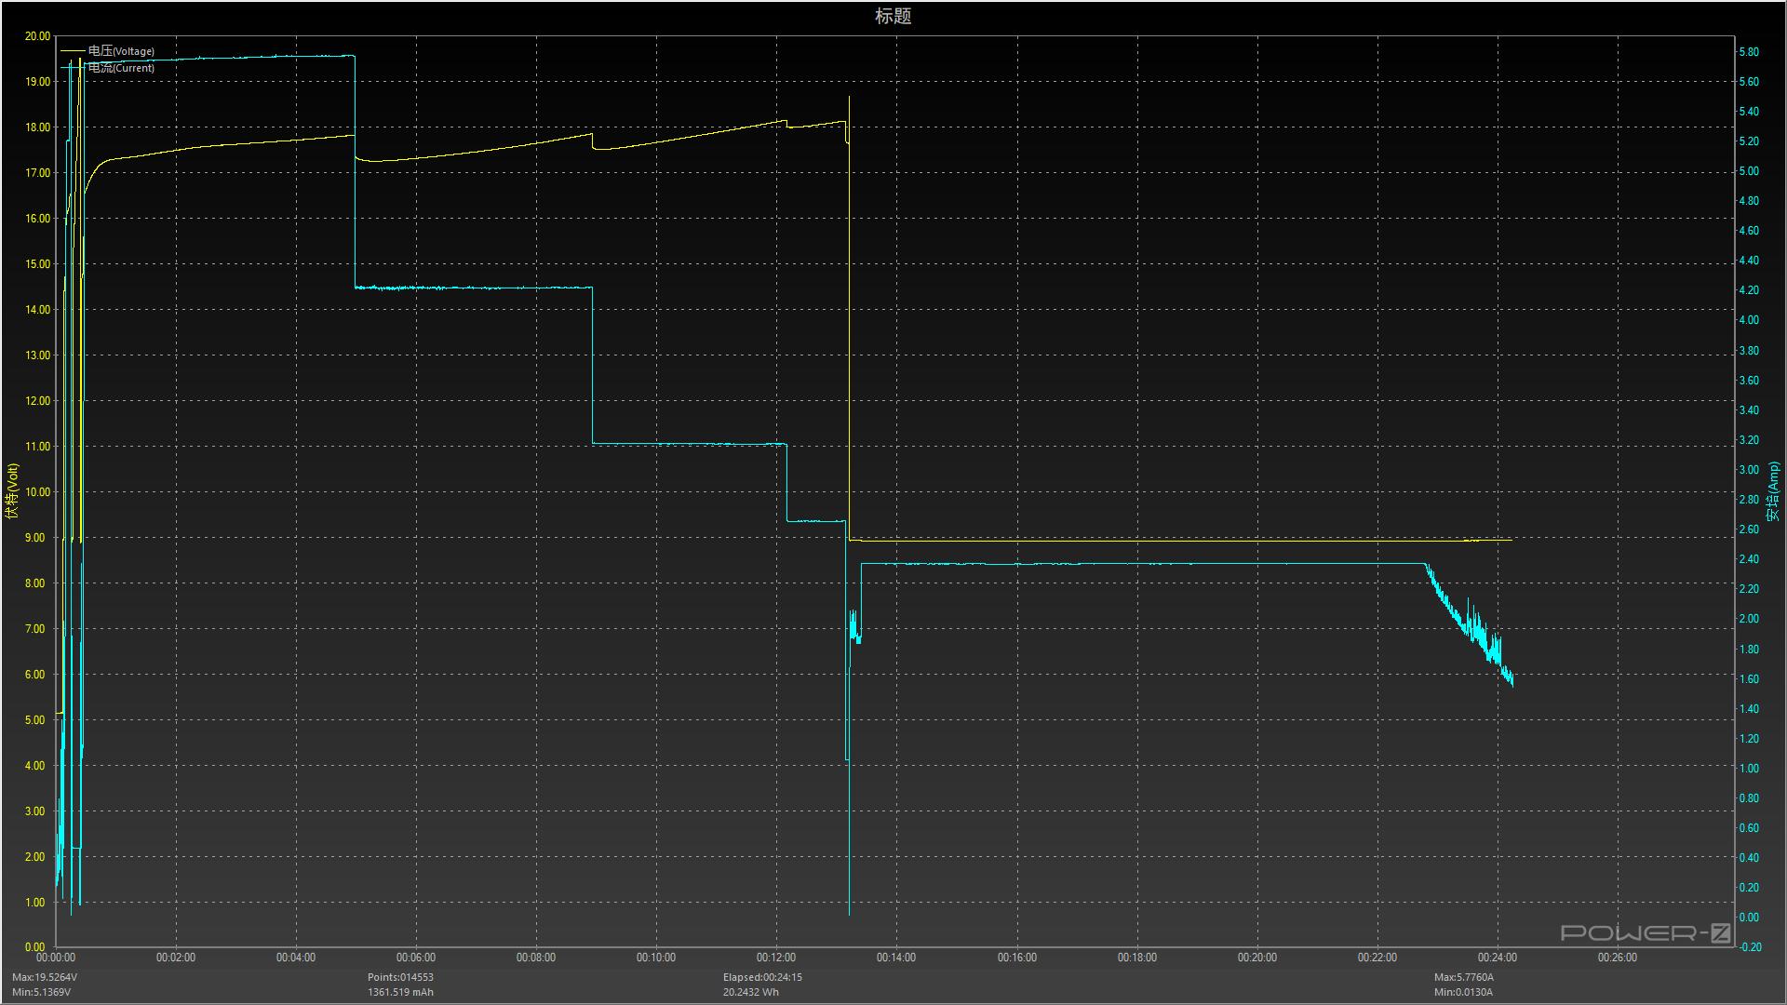Click the 00:24:00 time axis tick
Image resolution: width=1787 pixels, height=1005 pixels.
coord(1497,958)
